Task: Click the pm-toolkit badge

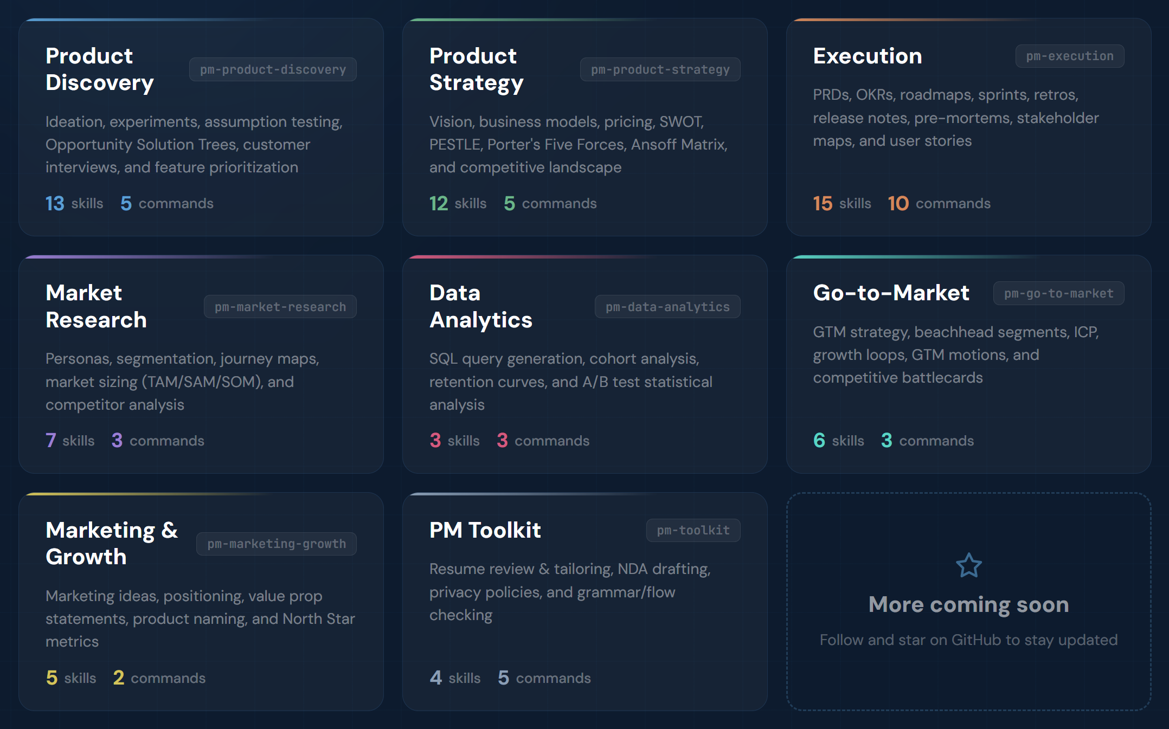Action: click(693, 530)
